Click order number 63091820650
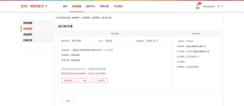 (x=192, y=67)
